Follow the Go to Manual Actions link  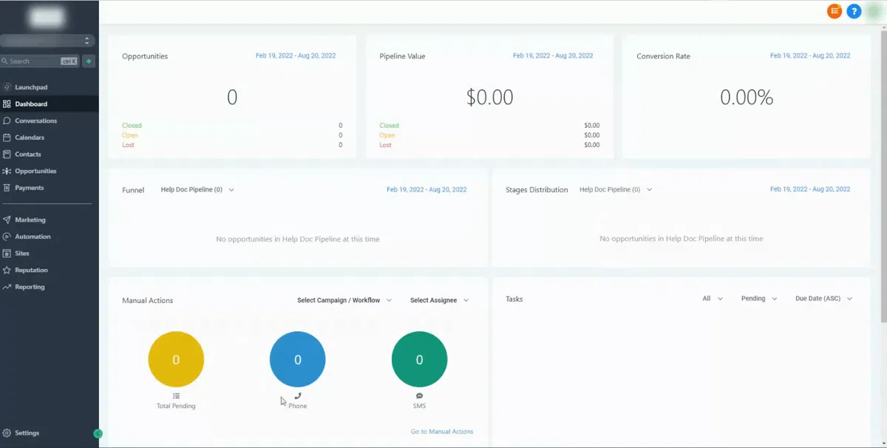pyautogui.click(x=442, y=432)
